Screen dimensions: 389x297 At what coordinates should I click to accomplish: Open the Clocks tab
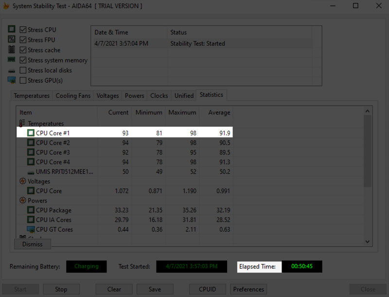pos(159,95)
